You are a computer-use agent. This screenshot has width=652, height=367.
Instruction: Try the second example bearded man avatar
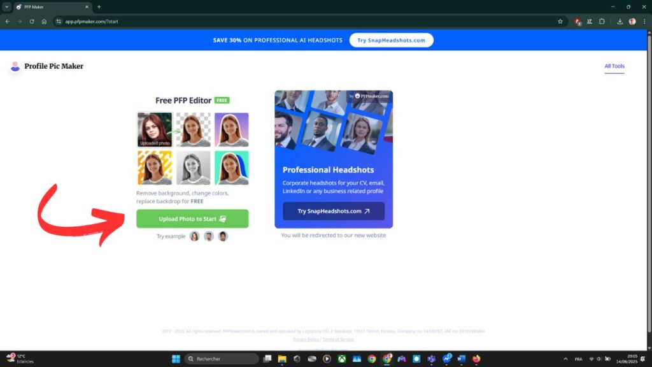pos(209,236)
